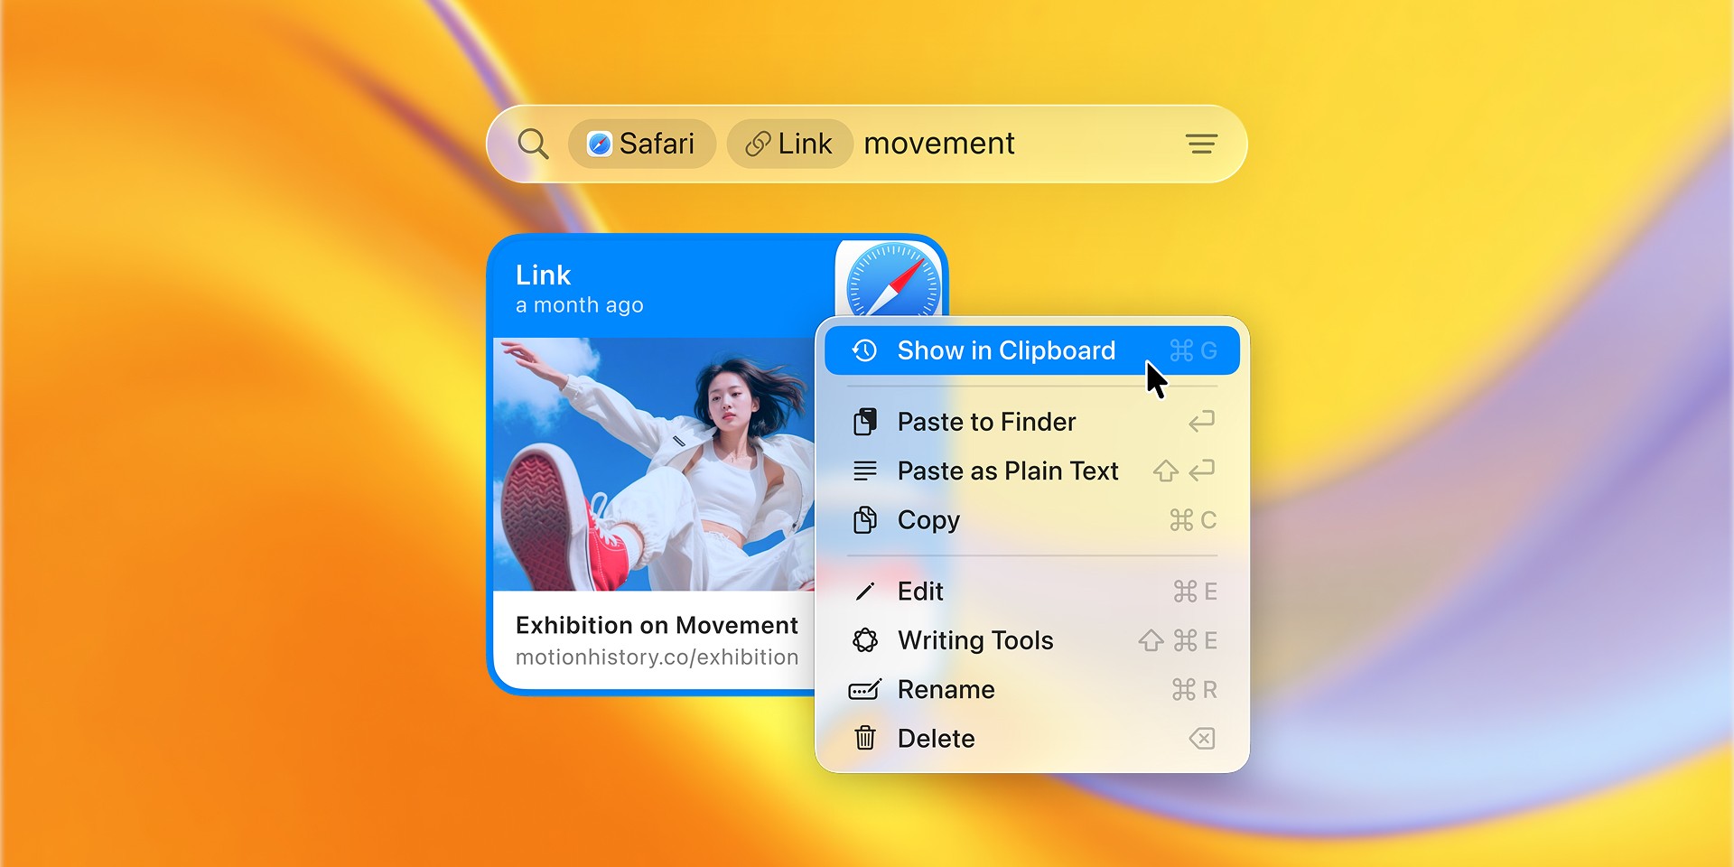Click the shift-return shortcut on Paste as Plain Text
The height and width of the screenshot is (867, 1734).
point(1184,471)
